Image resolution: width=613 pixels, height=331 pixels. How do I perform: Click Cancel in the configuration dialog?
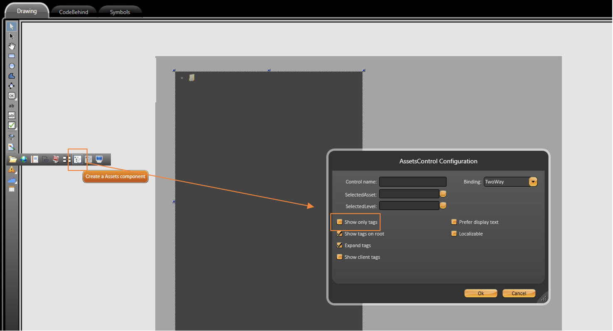(519, 293)
